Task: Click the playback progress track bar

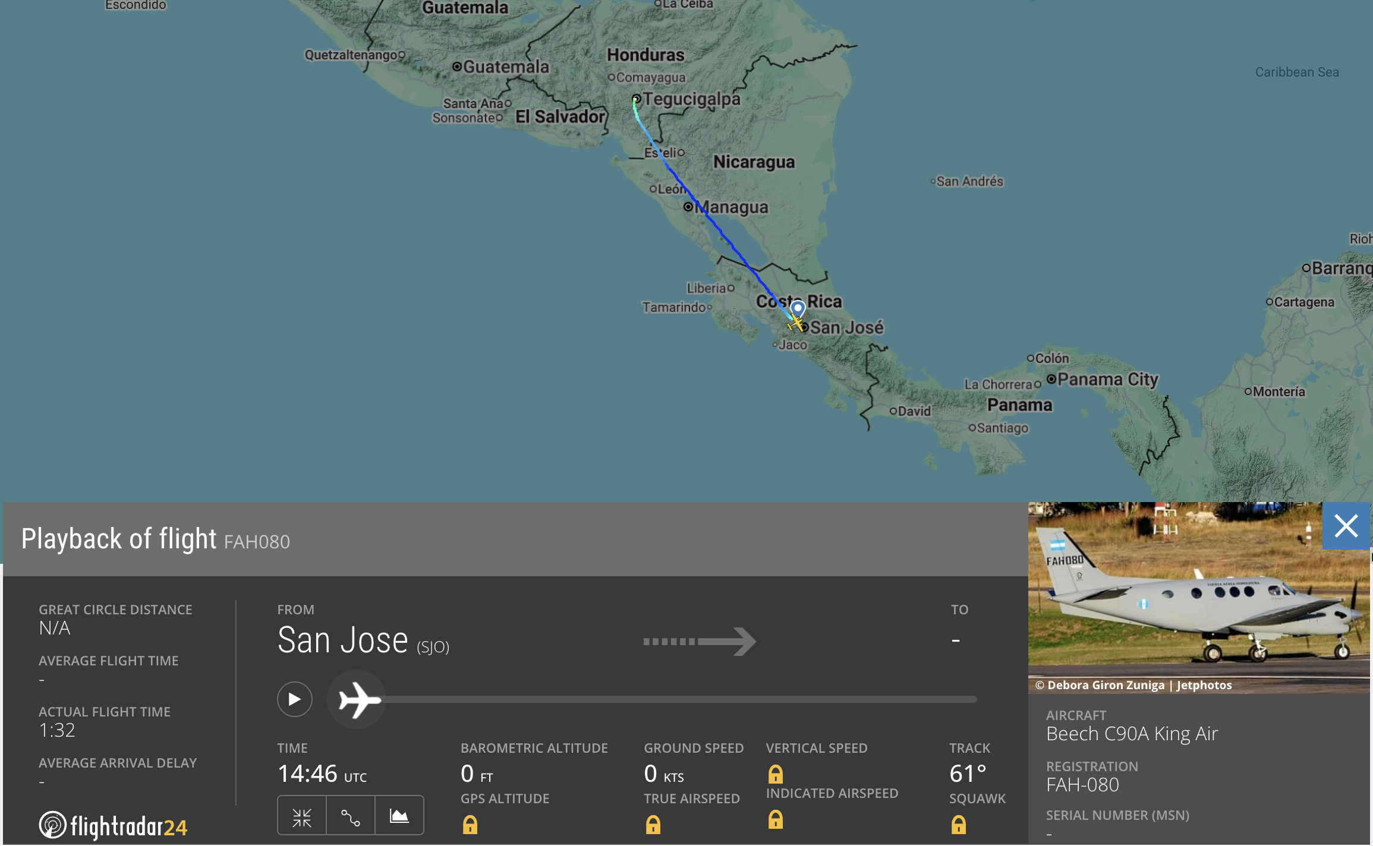Action: (678, 699)
